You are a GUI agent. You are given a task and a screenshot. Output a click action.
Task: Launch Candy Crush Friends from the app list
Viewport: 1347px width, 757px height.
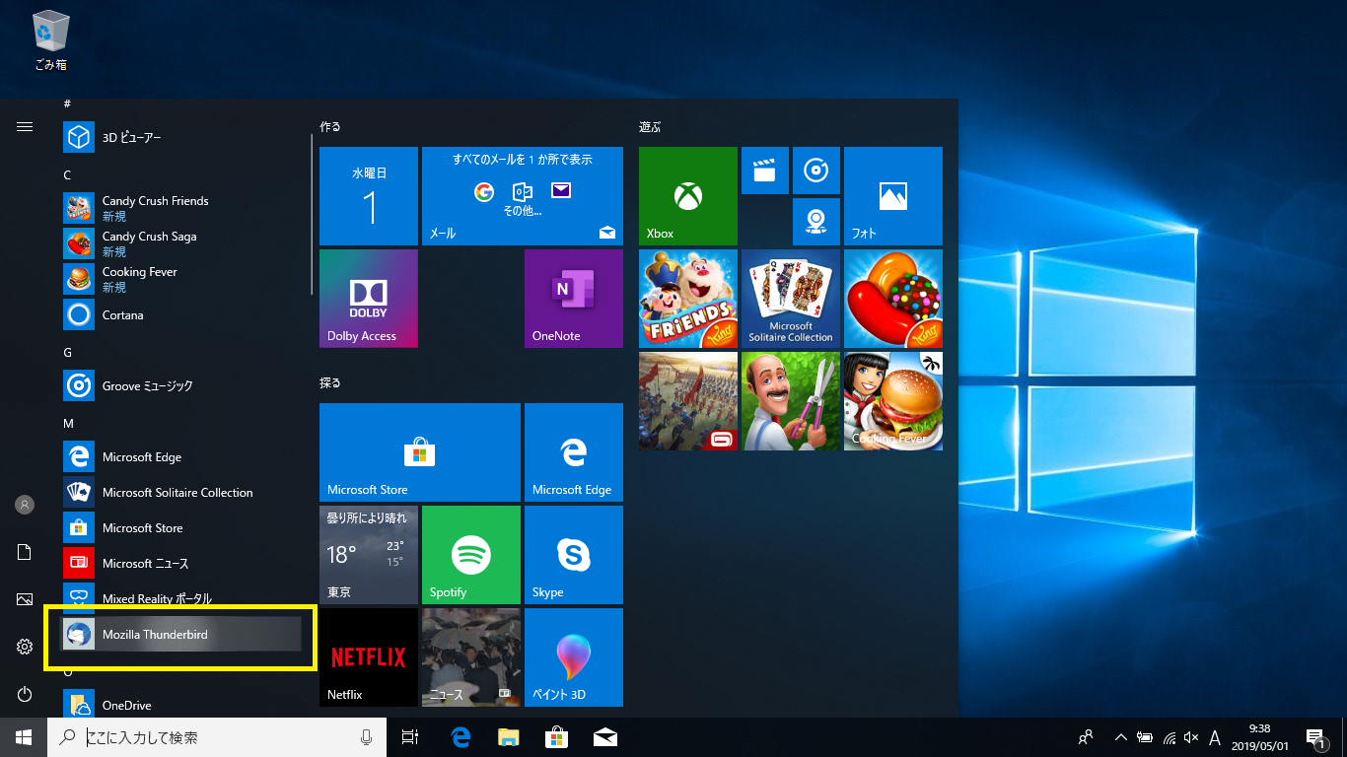[x=183, y=208]
